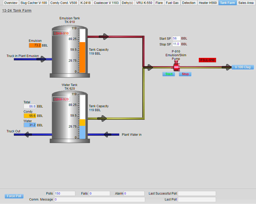
Task: Click the Emulsion 73.2 BBL value
Action: point(35,45)
